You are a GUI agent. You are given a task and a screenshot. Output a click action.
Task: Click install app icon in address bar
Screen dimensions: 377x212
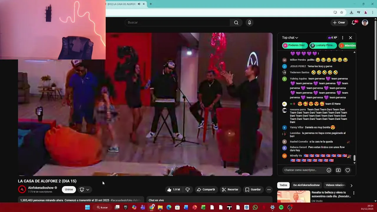[x=335, y=12]
